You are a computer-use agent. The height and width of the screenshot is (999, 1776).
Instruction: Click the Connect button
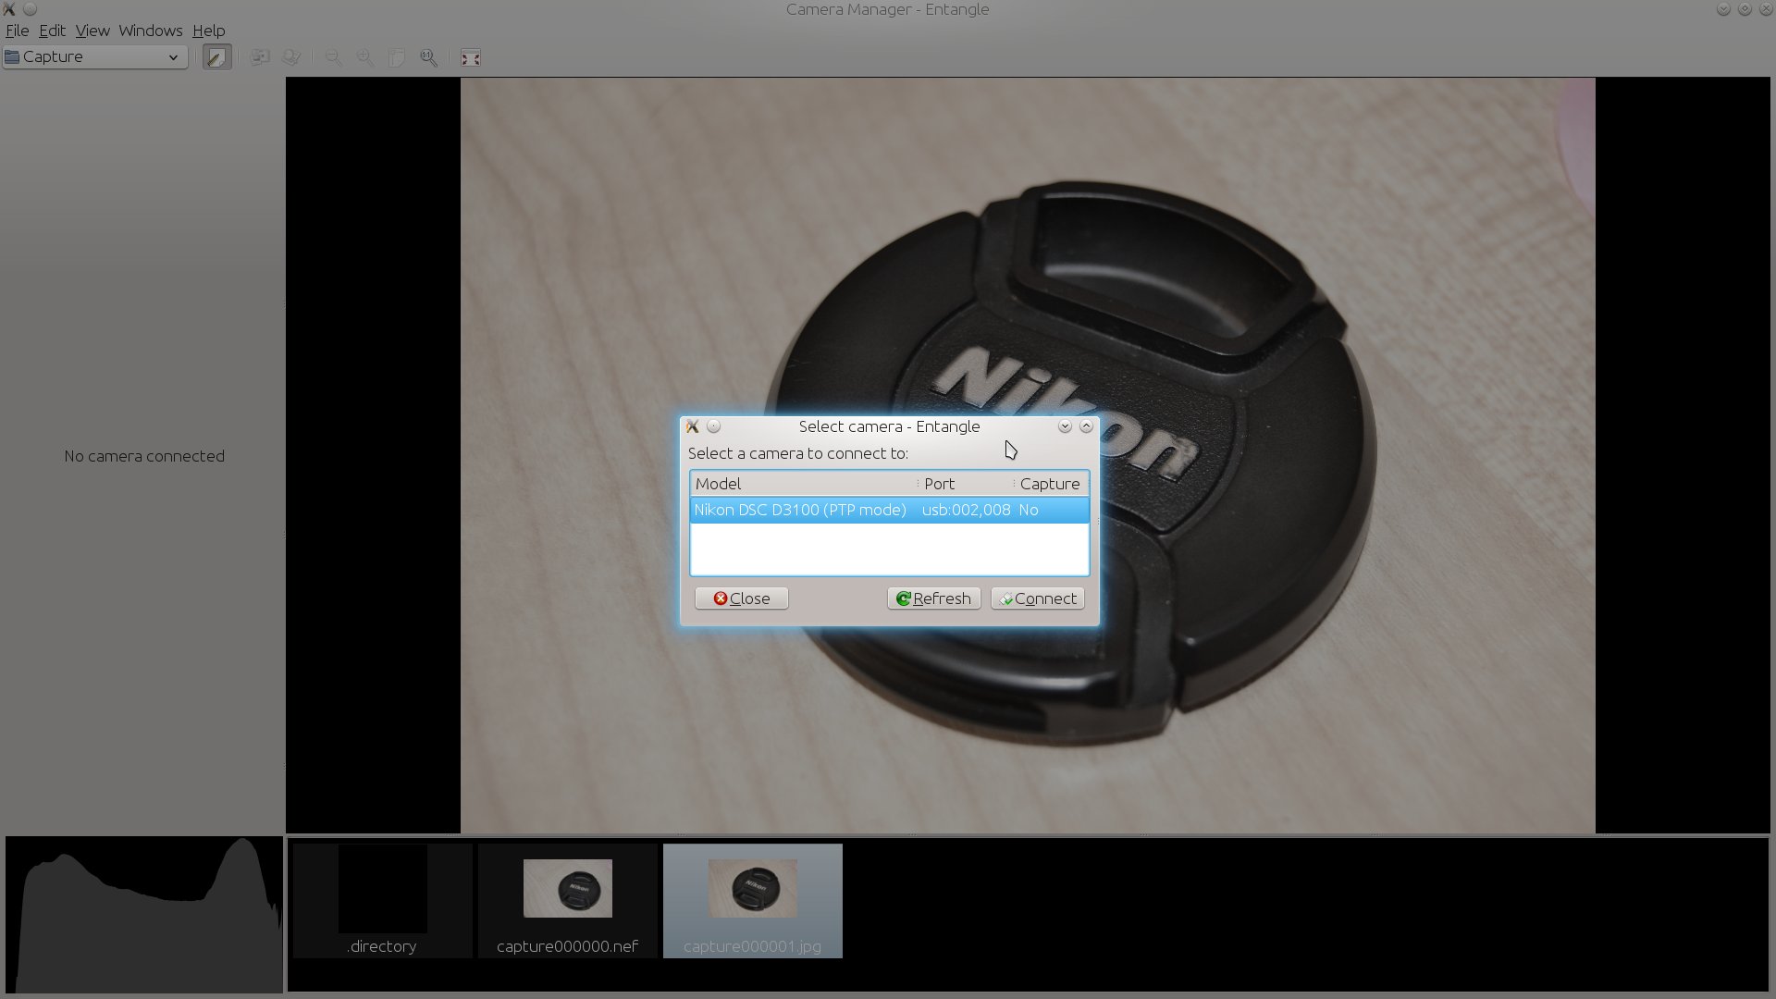coord(1038,598)
